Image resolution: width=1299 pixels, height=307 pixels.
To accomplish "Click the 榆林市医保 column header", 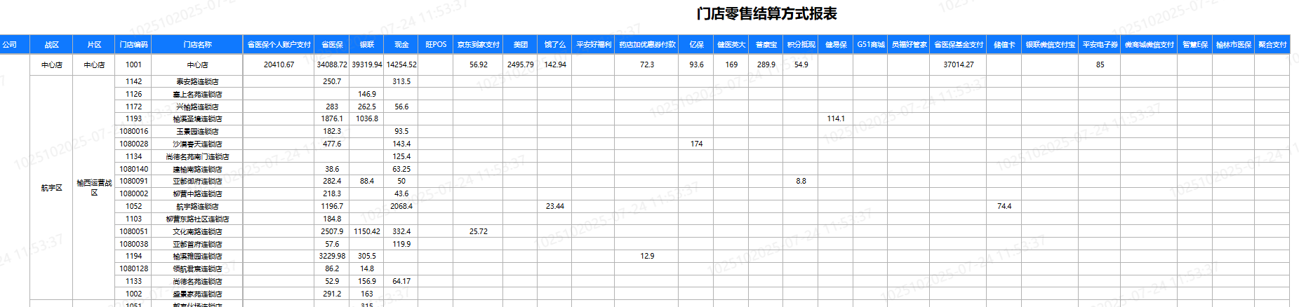I will (x=1234, y=44).
